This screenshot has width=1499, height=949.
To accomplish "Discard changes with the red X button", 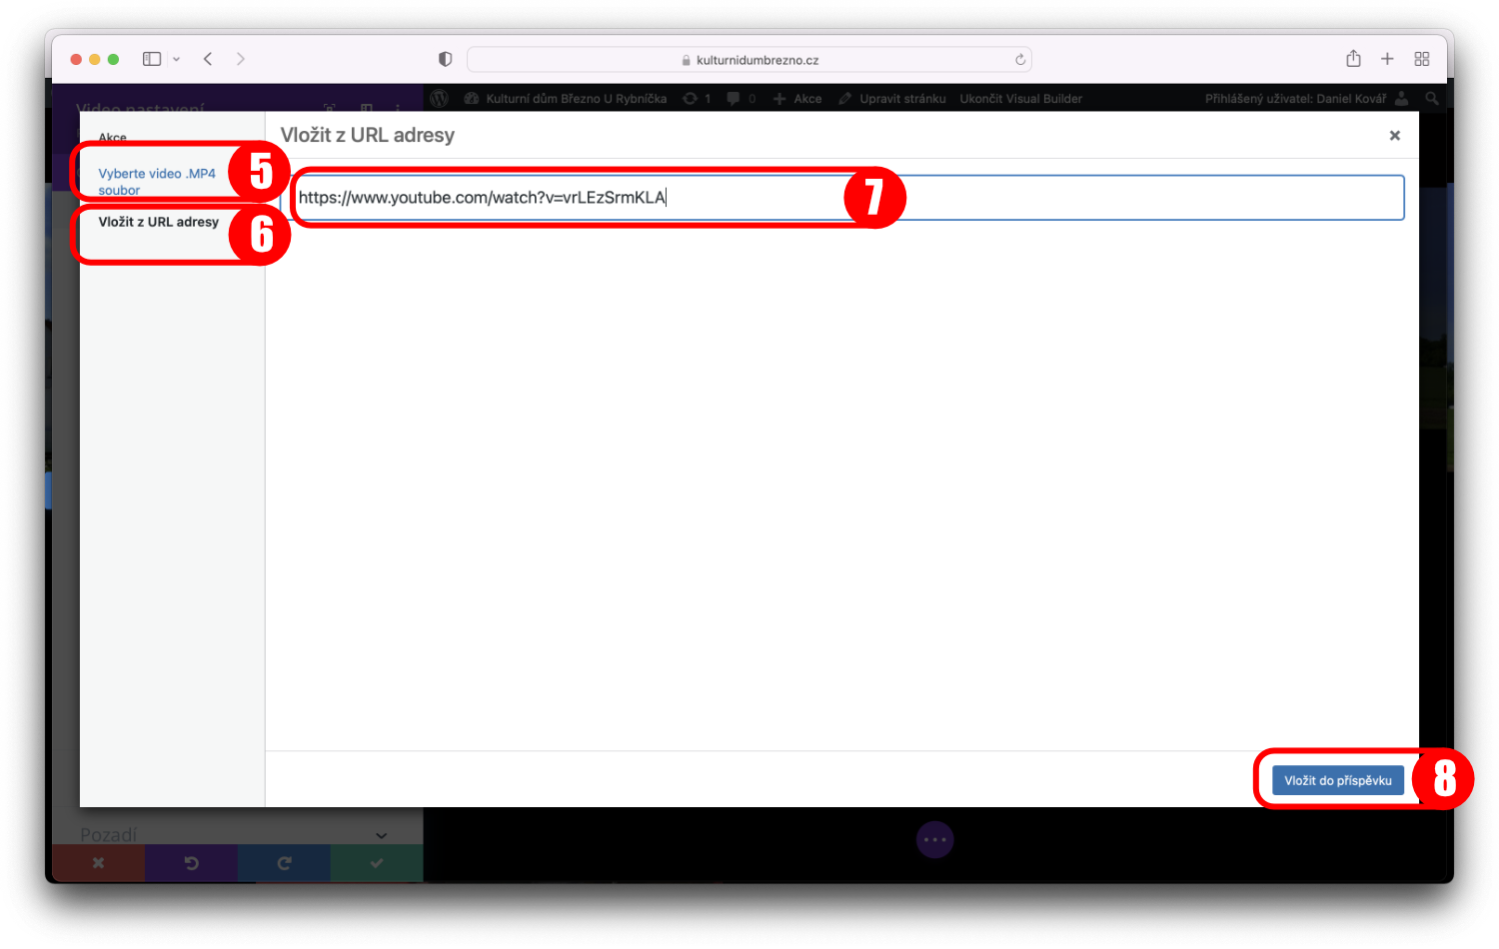I will tap(98, 863).
